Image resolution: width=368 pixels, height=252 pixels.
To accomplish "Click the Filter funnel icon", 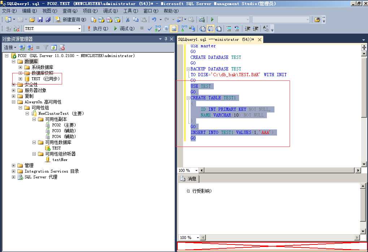I will tap(46, 48).
